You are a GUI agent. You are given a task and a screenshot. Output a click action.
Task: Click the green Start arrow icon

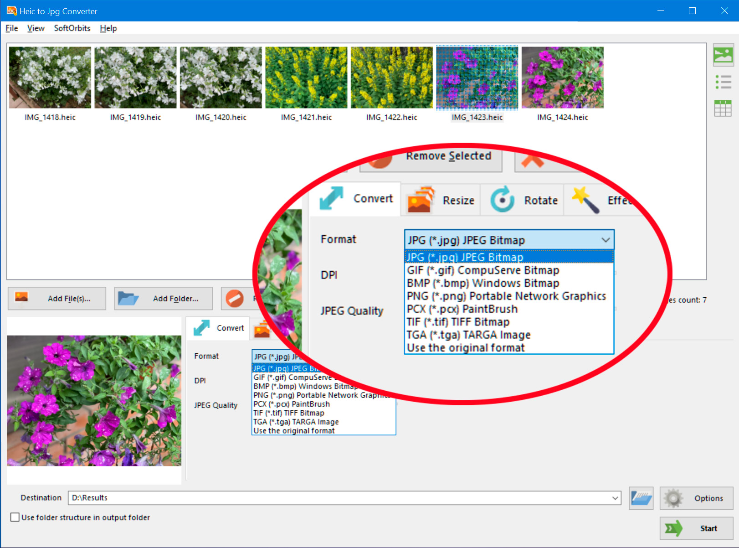pos(673,528)
